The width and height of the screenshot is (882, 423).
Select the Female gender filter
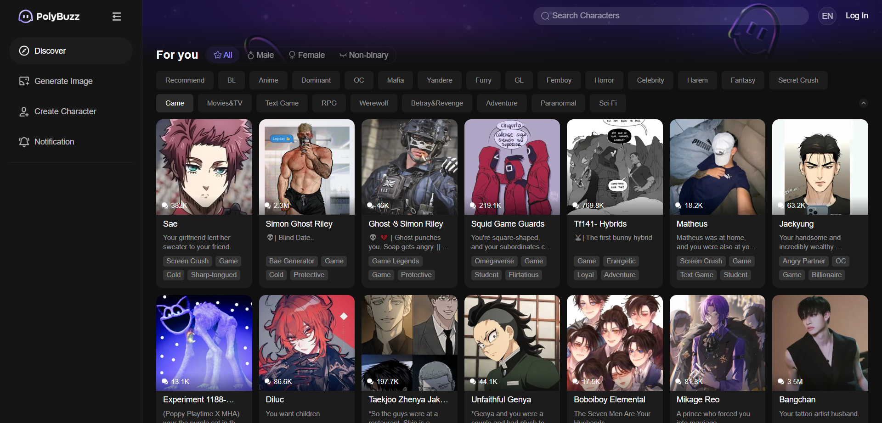pyautogui.click(x=306, y=55)
